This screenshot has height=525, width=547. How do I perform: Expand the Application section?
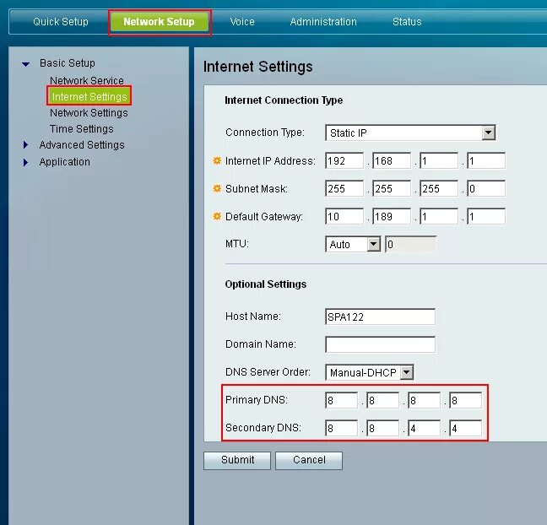tap(25, 162)
